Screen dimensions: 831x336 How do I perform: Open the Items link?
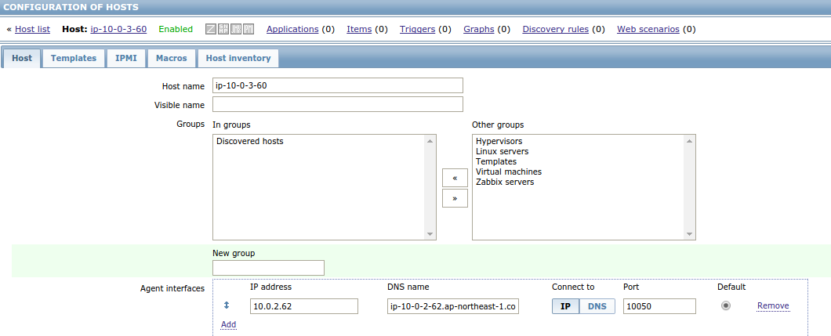(x=359, y=29)
